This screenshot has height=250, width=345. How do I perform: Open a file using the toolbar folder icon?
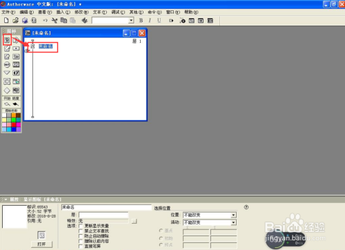pos(15,21)
